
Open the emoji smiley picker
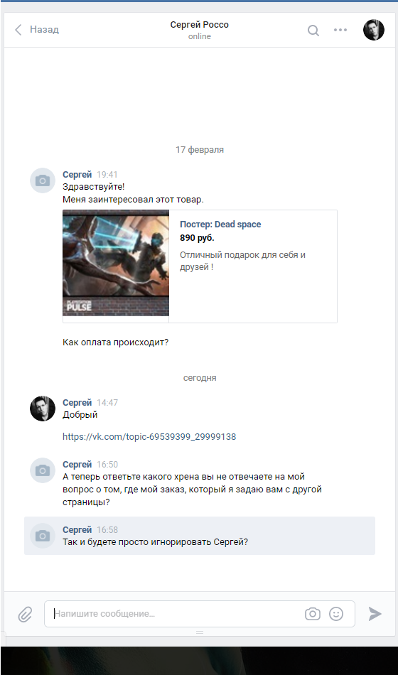coord(336,613)
